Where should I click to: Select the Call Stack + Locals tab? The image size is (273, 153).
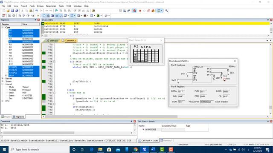click(x=148, y=140)
